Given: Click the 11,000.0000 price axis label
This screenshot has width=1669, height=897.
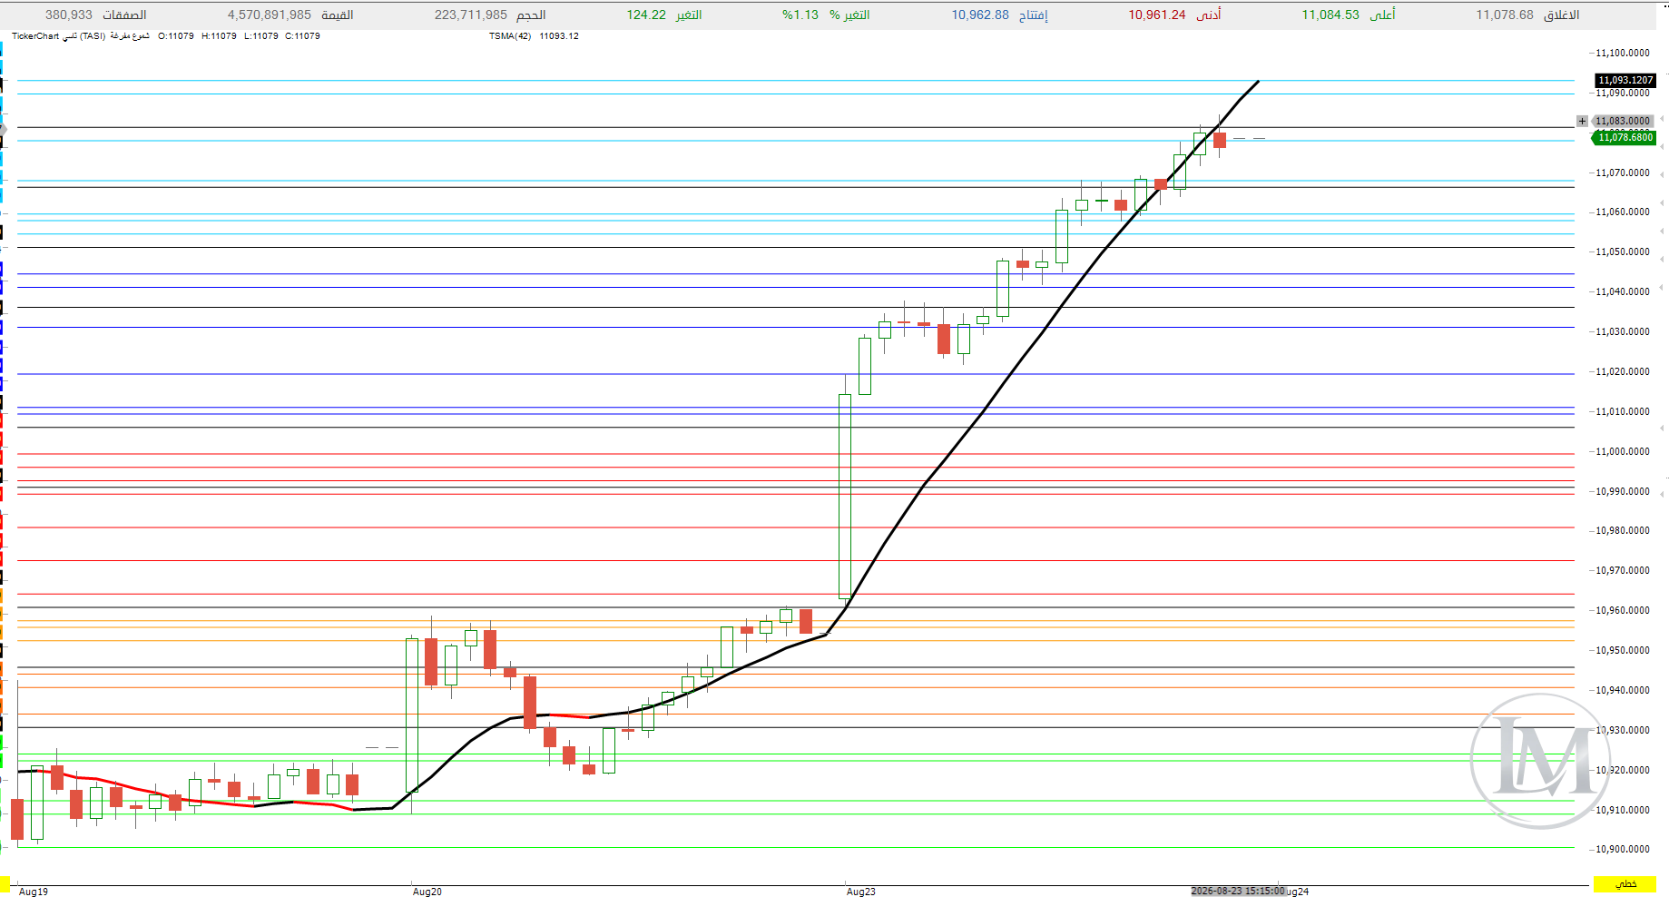Looking at the screenshot, I should [1623, 451].
